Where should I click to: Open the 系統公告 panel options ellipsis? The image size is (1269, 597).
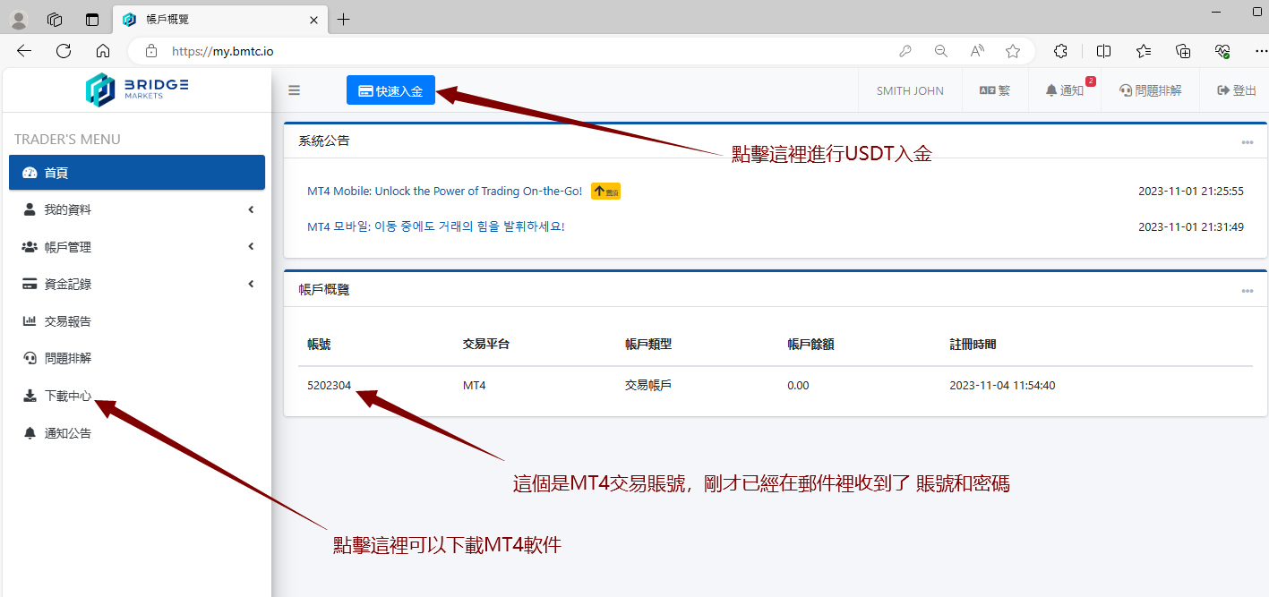click(x=1247, y=142)
